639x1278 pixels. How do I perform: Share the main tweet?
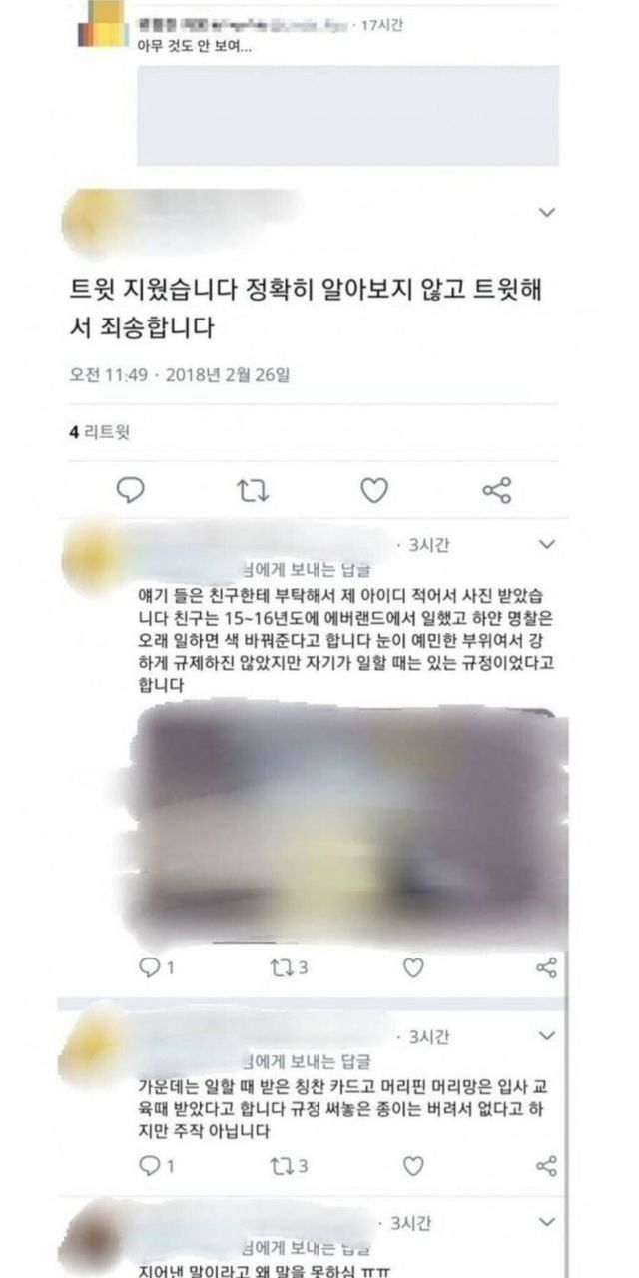coord(496,490)
